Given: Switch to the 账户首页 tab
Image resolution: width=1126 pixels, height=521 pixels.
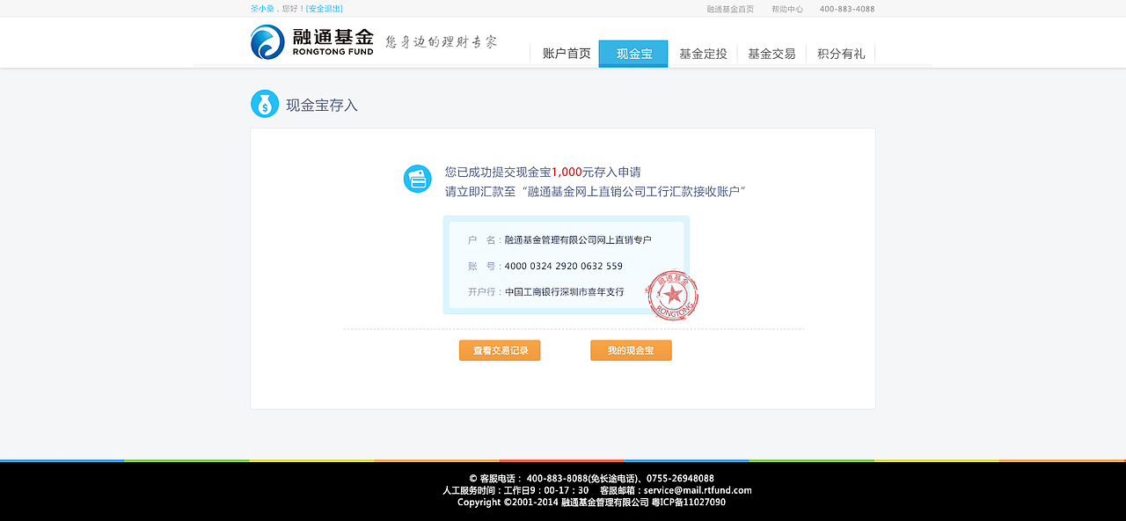Looking at the screenshot, I should pos(565,53).
